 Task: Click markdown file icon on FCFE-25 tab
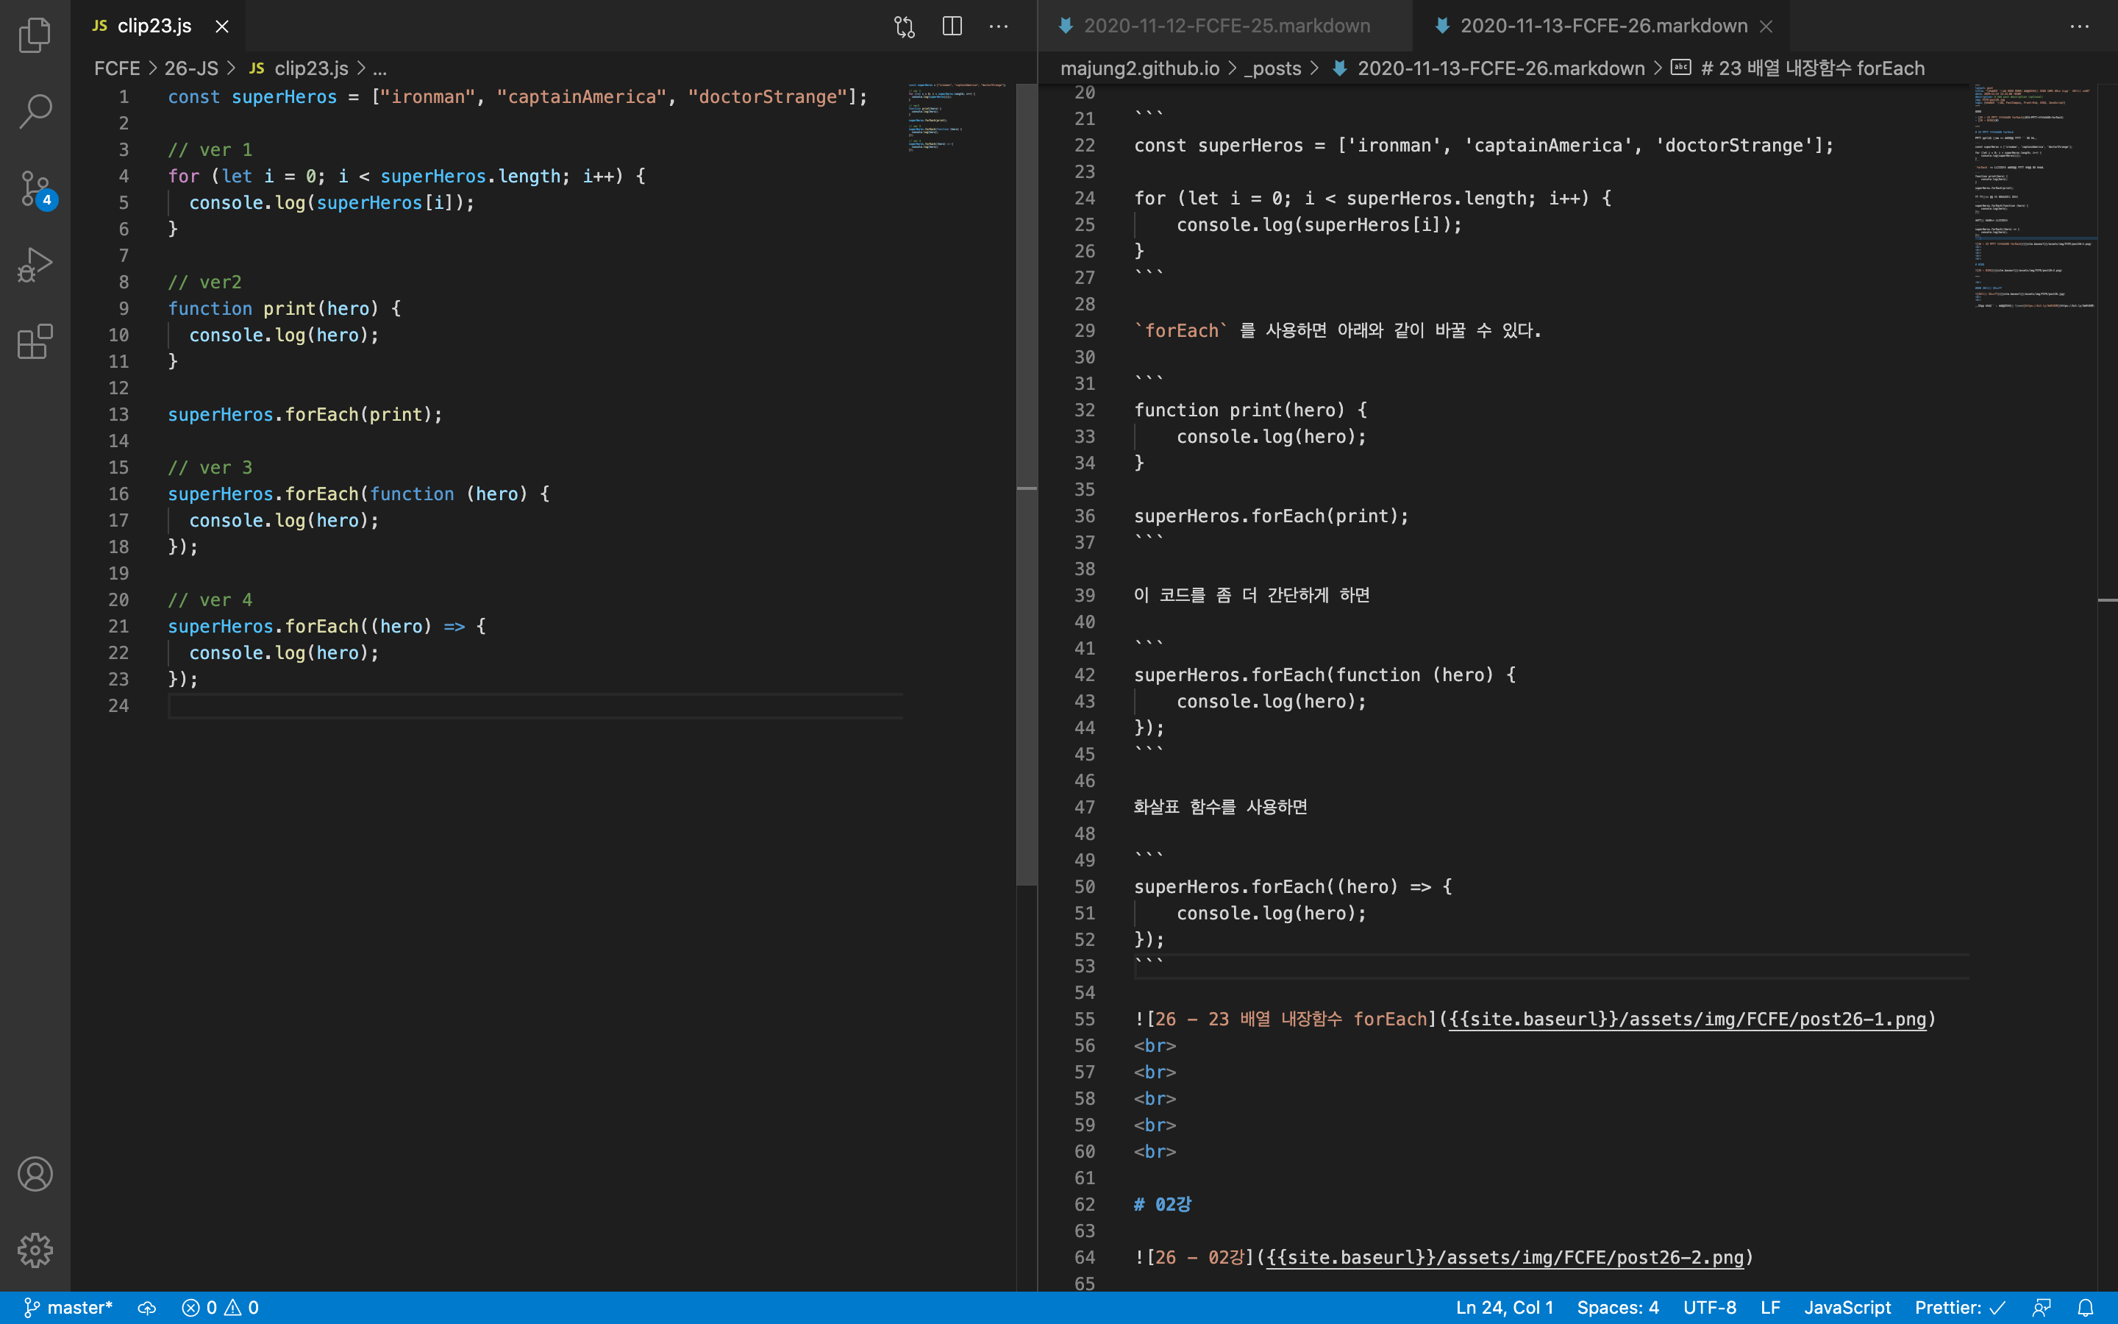pyautogui.click(x=1066, y=26)
